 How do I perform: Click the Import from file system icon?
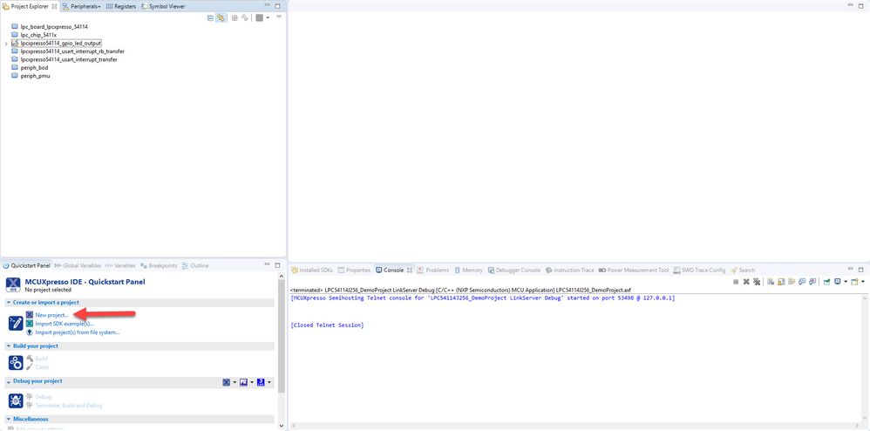click(x=30, y=332)
